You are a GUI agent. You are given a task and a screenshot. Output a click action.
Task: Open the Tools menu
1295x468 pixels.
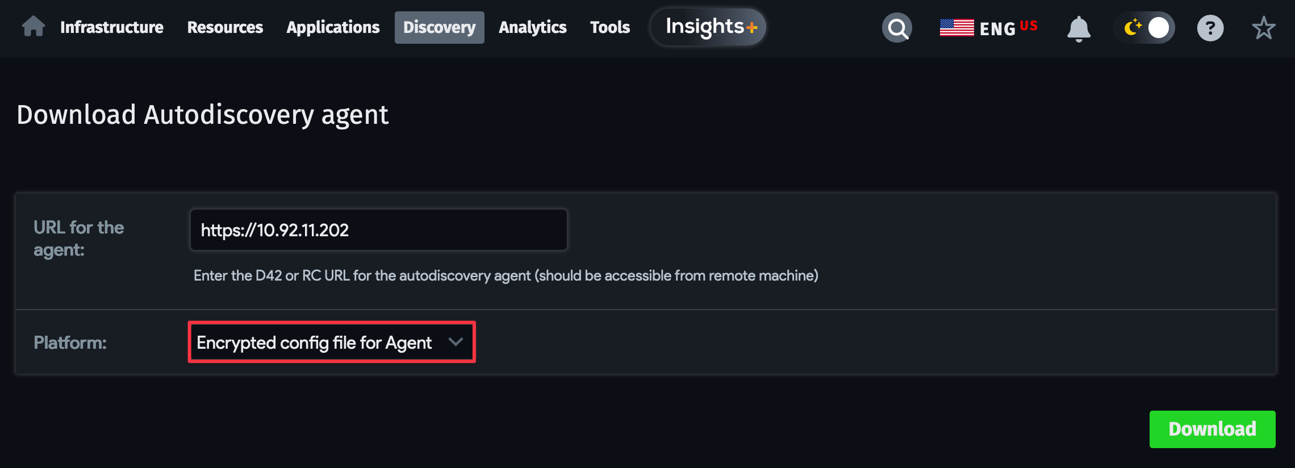tap(609, 27)
